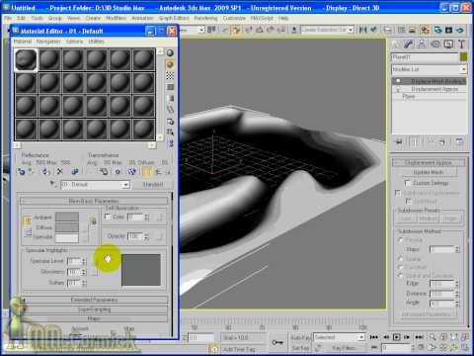Click the Set Key large key icon
The height and width of the screenshot is (356, 474).
277,343
